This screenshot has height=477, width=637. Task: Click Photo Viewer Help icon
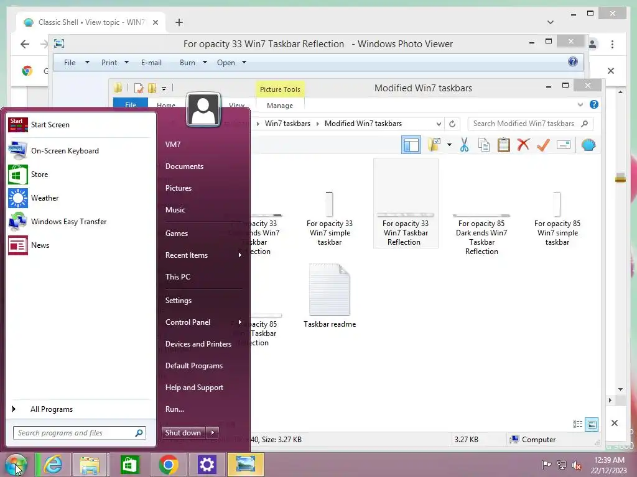point(573,61)
